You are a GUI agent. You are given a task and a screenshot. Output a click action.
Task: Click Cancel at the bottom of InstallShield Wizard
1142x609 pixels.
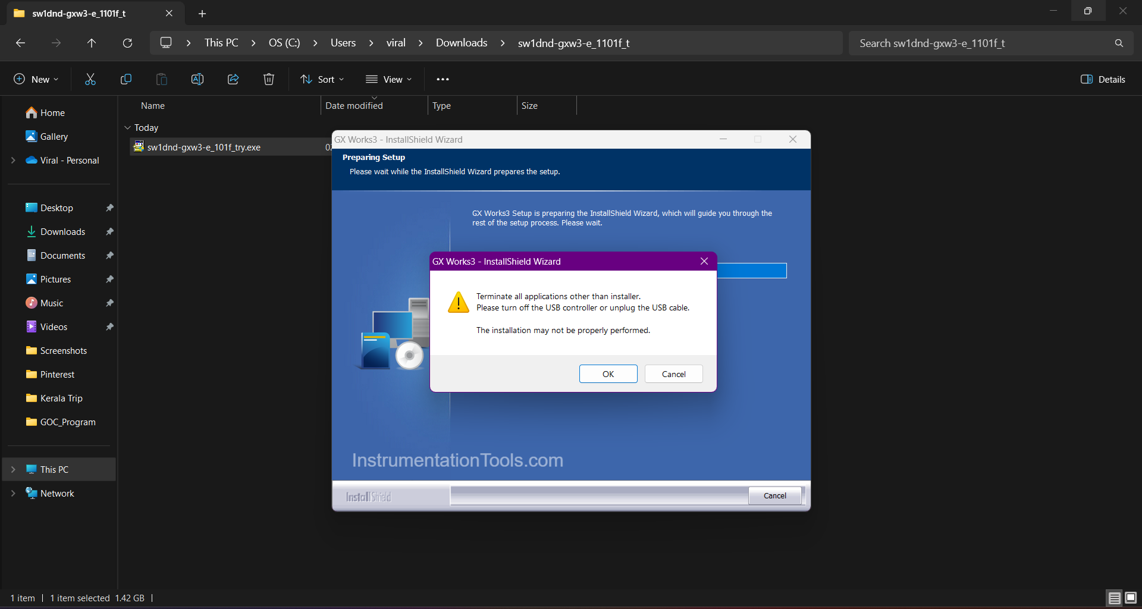[x=774, y=495]
